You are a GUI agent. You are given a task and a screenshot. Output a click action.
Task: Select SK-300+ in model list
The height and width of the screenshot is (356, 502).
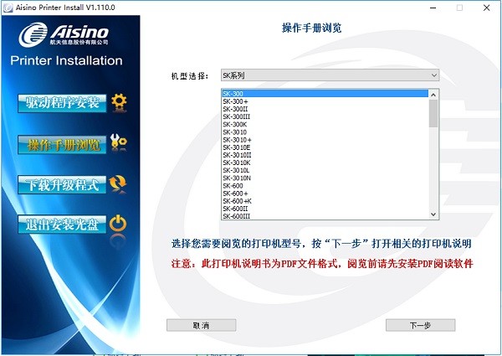(325, 101)
